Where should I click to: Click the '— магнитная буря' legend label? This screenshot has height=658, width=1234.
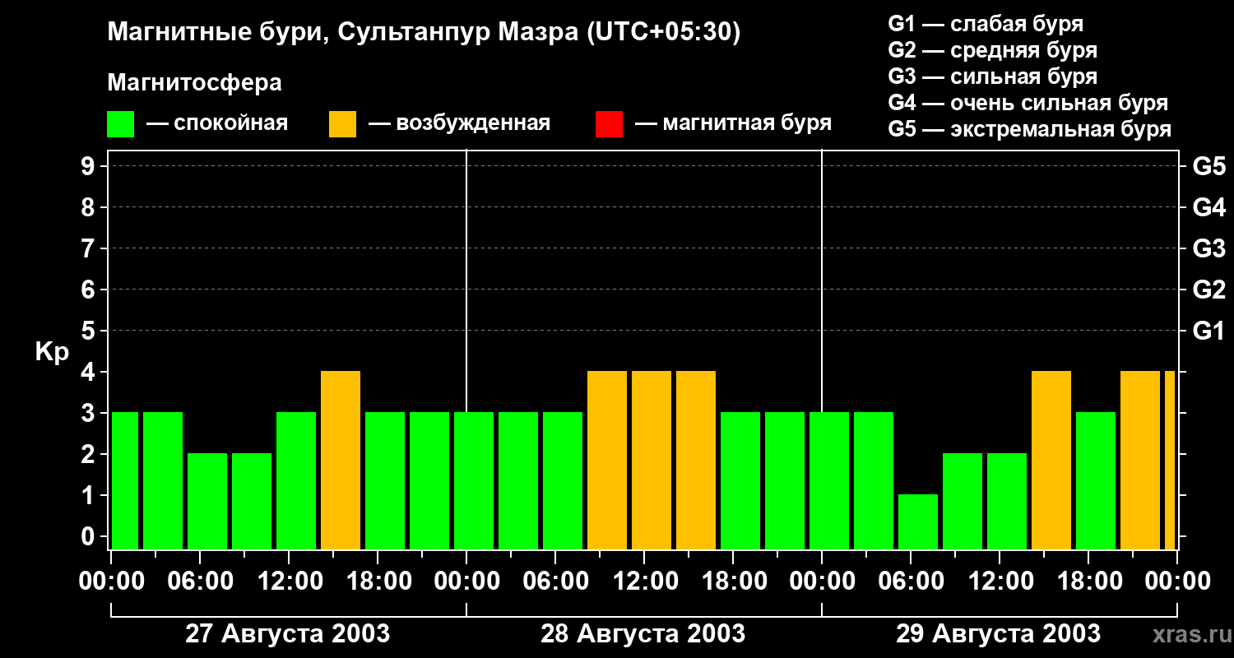tap(733, 123)
